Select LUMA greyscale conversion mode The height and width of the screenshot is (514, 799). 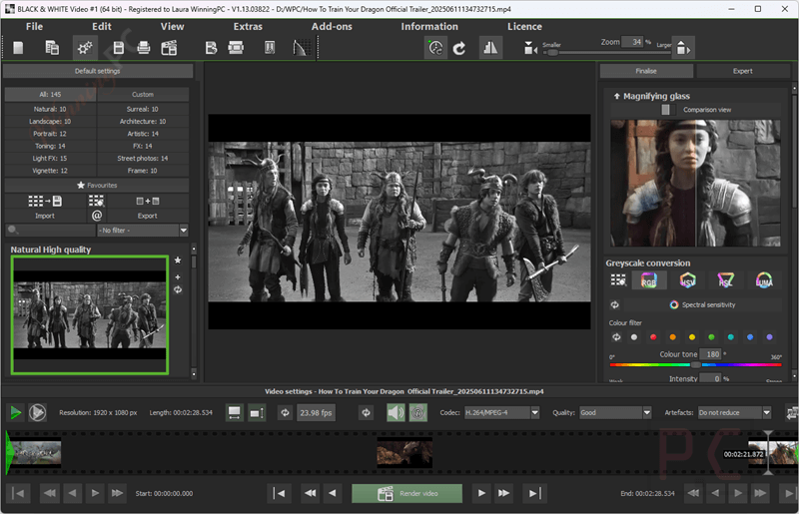(764, 280)
